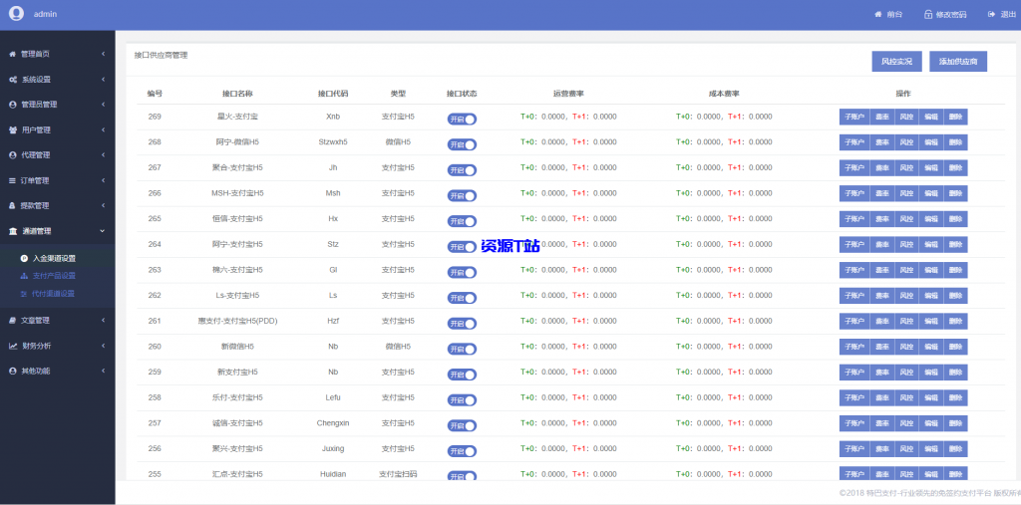Turn off status toggle for 新微信H5 row

coord(462,349)
